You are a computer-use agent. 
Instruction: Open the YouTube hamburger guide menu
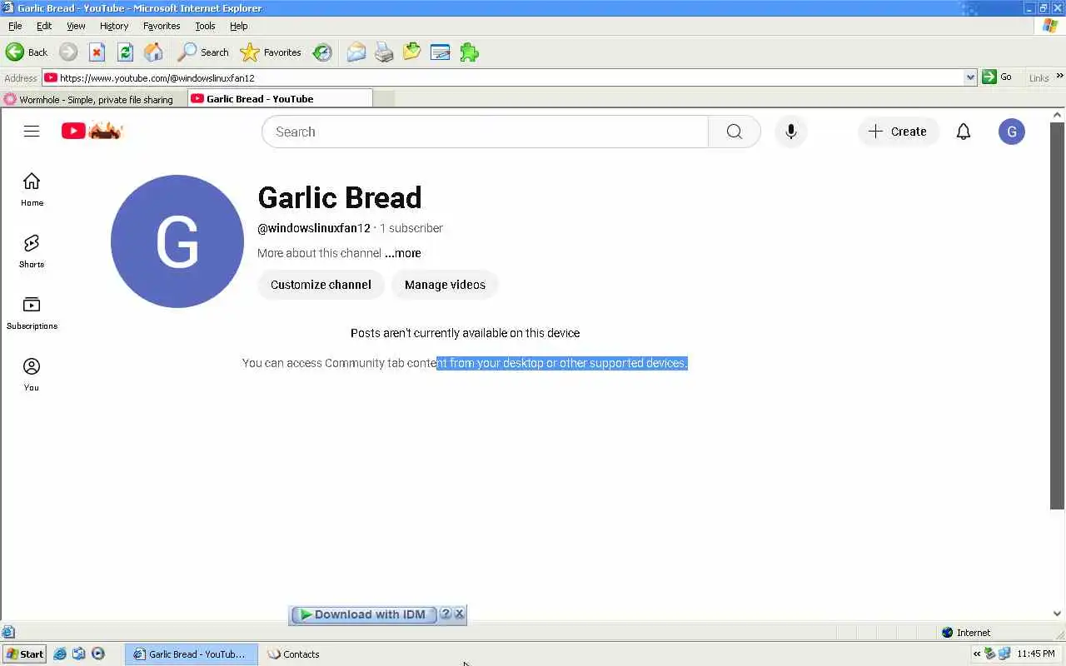(32, 132)
